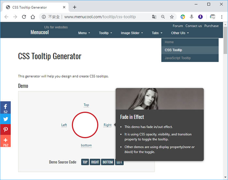The image size is (228, 180).
Task: Show RIGHT demo source code
Action: point(95,162)
